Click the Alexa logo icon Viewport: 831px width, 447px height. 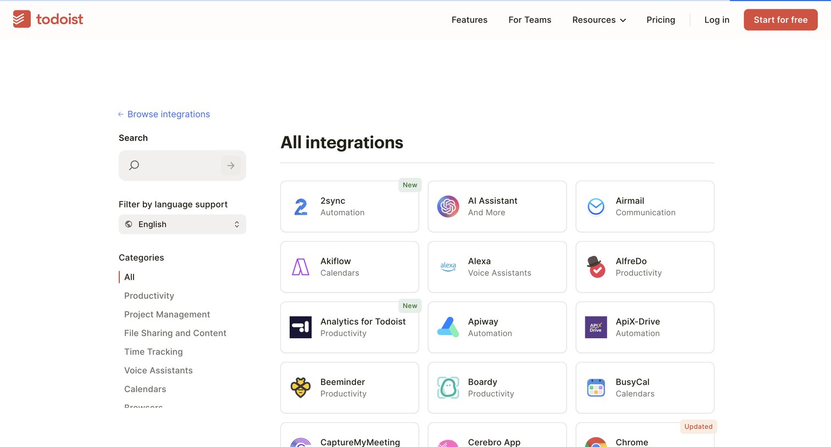pyautogui.click(x=448, y=267)
